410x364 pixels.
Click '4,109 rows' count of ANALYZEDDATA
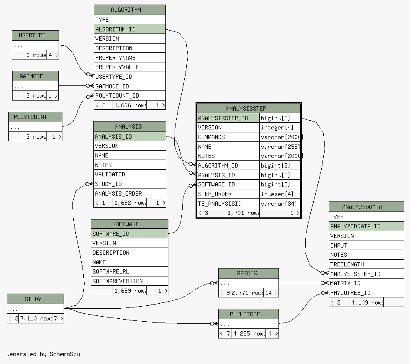(367, 302)
